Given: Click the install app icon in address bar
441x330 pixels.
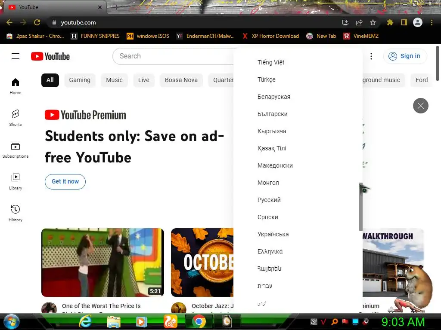Looking at the screenshot, I should point(345,22).
